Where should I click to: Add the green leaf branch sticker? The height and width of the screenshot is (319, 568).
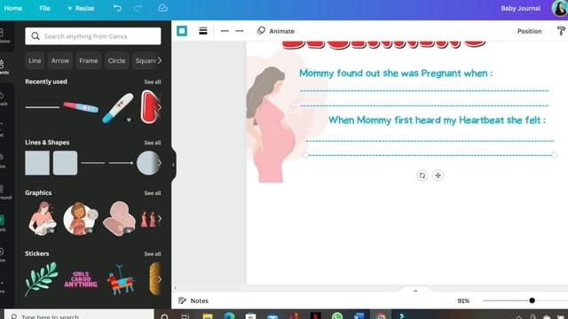[42, 279]
